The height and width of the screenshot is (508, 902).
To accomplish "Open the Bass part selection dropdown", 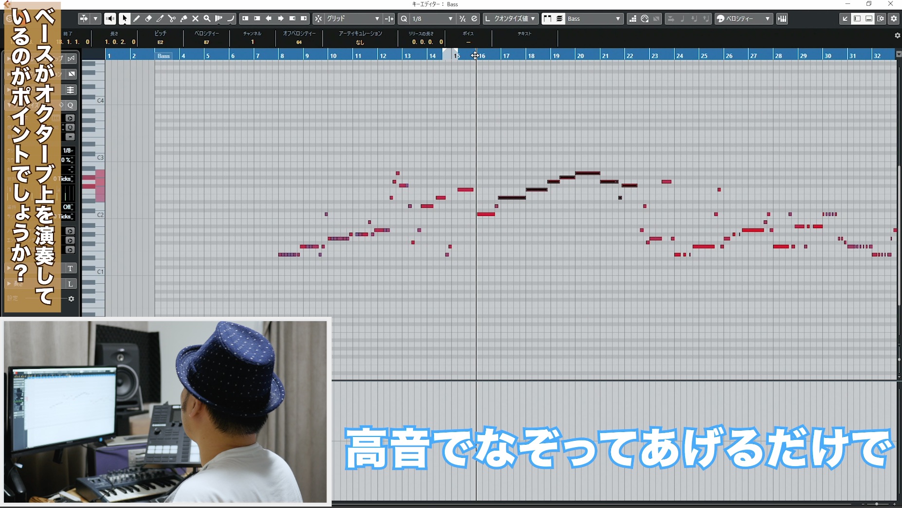I will [x=594, y=18].
